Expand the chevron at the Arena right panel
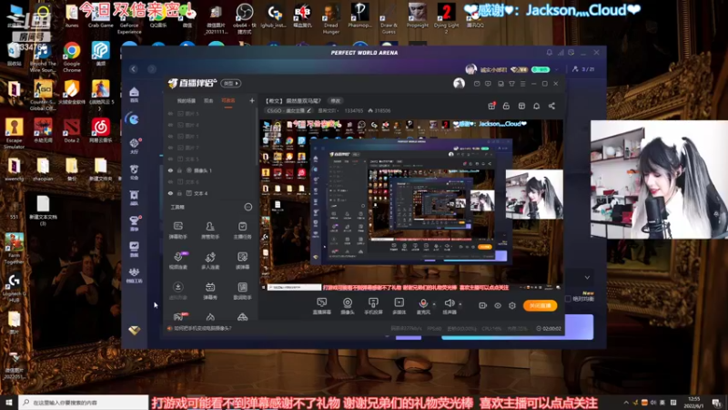The width and height of the screenshot is (728, 410). pos(587,278)
